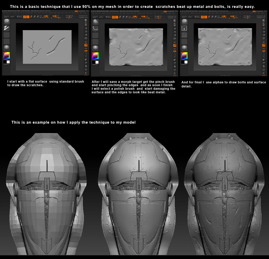Toggle Draw mode button in first ZBrush window
The height and width of the screenshot is (259, 269).
pyautogui.click(x=28, y=17)
